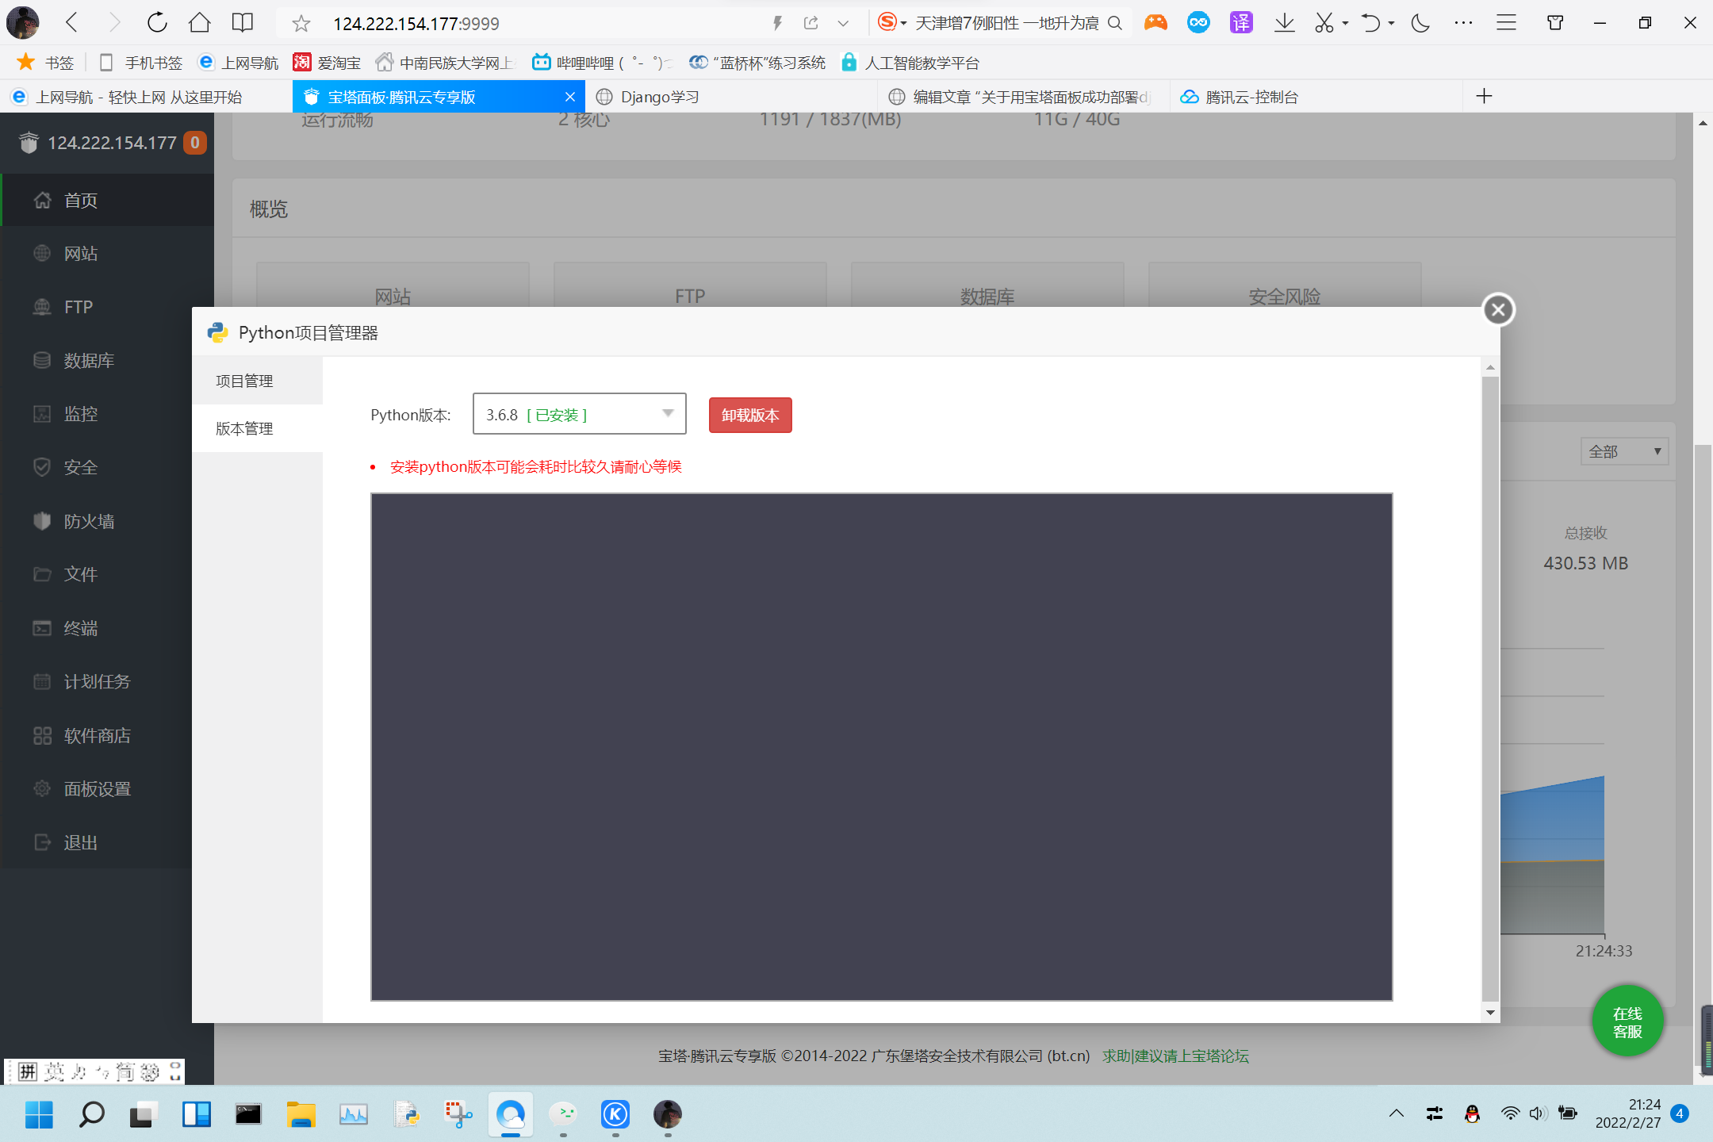Open the Windows Start button
Screen dimensions: 1713x1142
click(38, 1114)
